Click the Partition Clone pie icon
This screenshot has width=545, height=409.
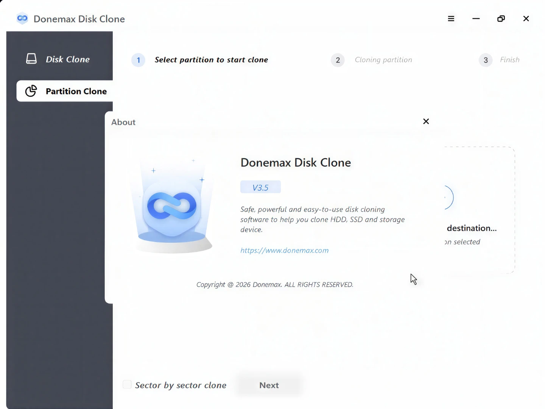click(x=31, y=91)
